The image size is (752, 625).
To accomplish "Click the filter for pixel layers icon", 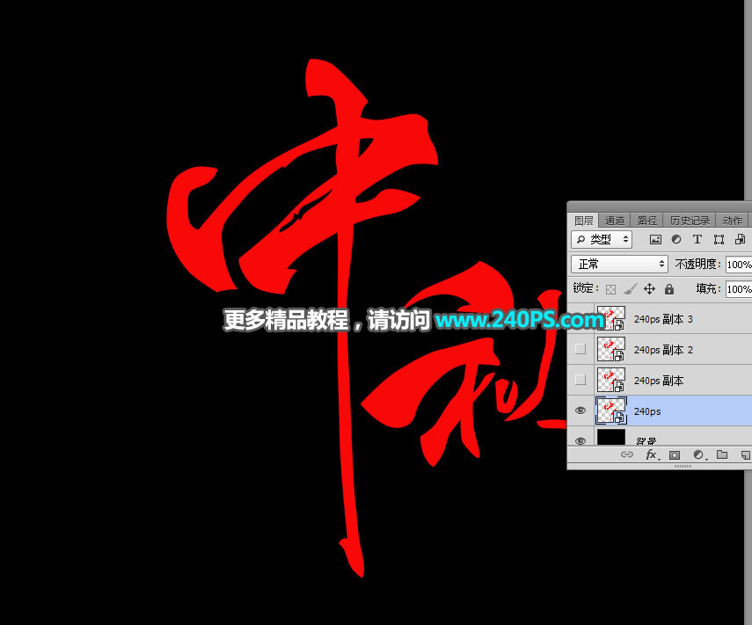I will coord(656,239).
